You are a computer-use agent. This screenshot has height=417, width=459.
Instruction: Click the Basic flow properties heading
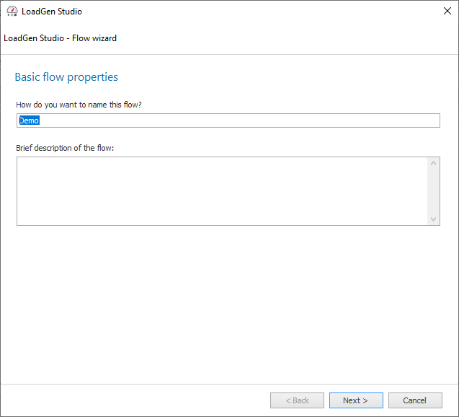pyautogui.click(x=66, y=77)
